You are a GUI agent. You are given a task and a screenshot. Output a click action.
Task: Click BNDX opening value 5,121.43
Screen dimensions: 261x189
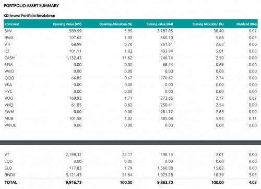pyautogui.click(x=74, y=175)
